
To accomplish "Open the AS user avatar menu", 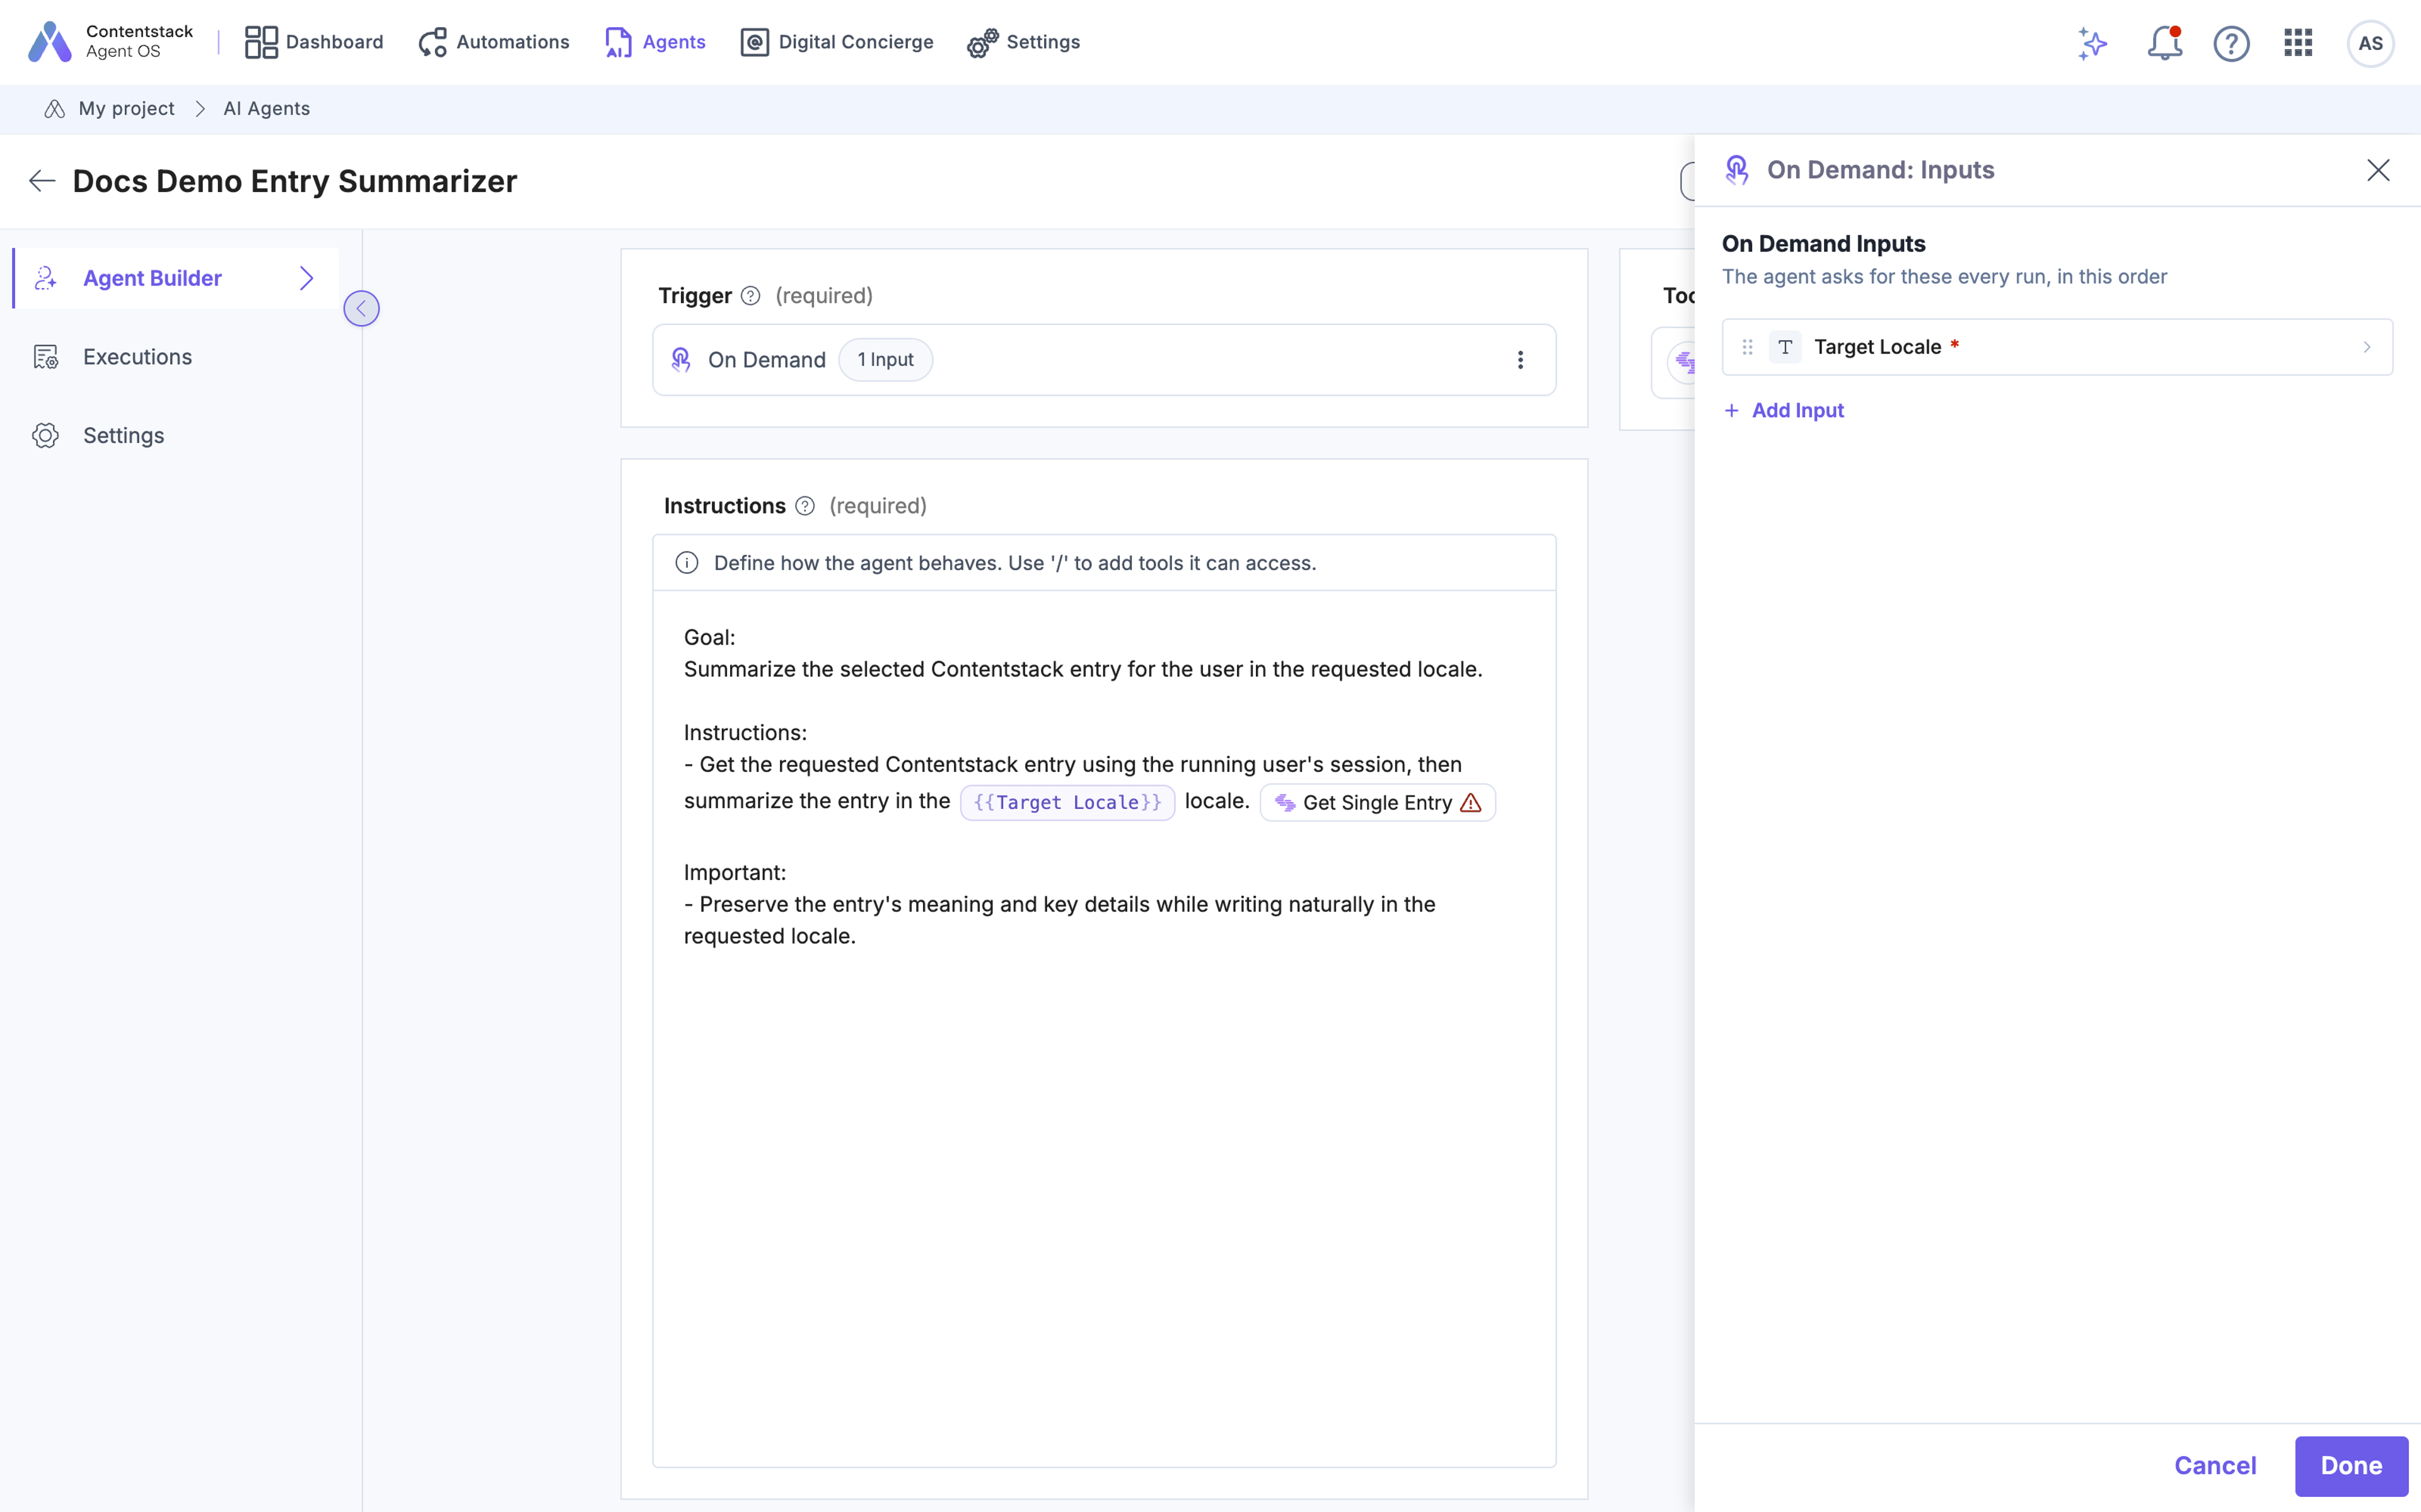I will [x=2370, y=43].
